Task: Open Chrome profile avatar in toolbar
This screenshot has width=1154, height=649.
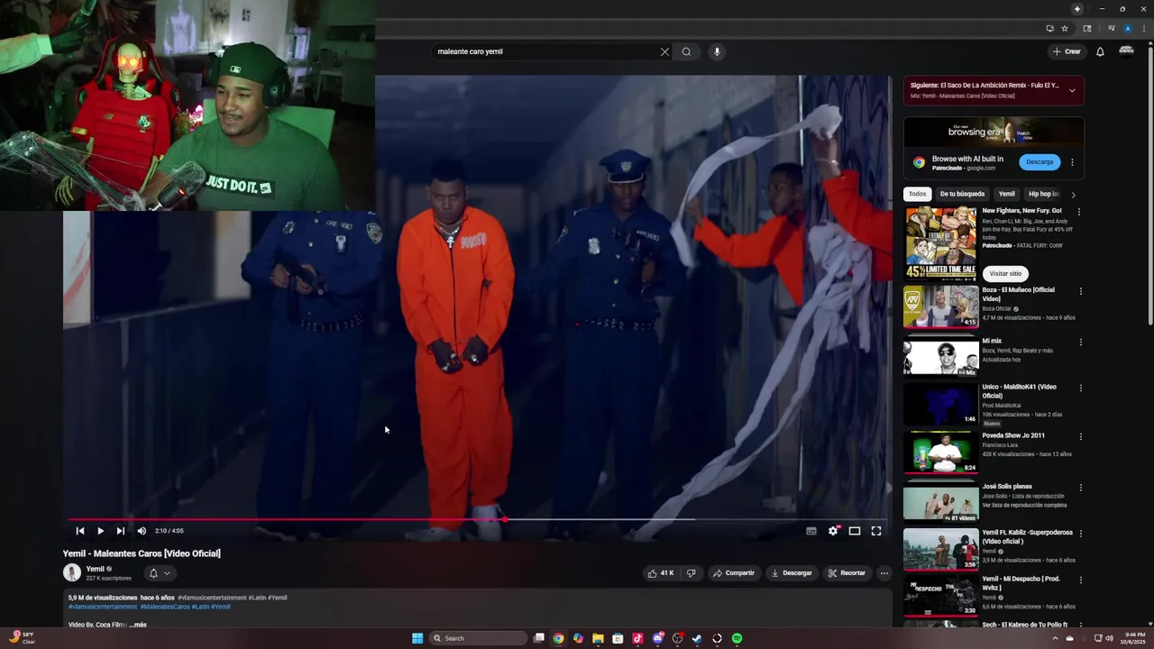Action: (1127, 29)
